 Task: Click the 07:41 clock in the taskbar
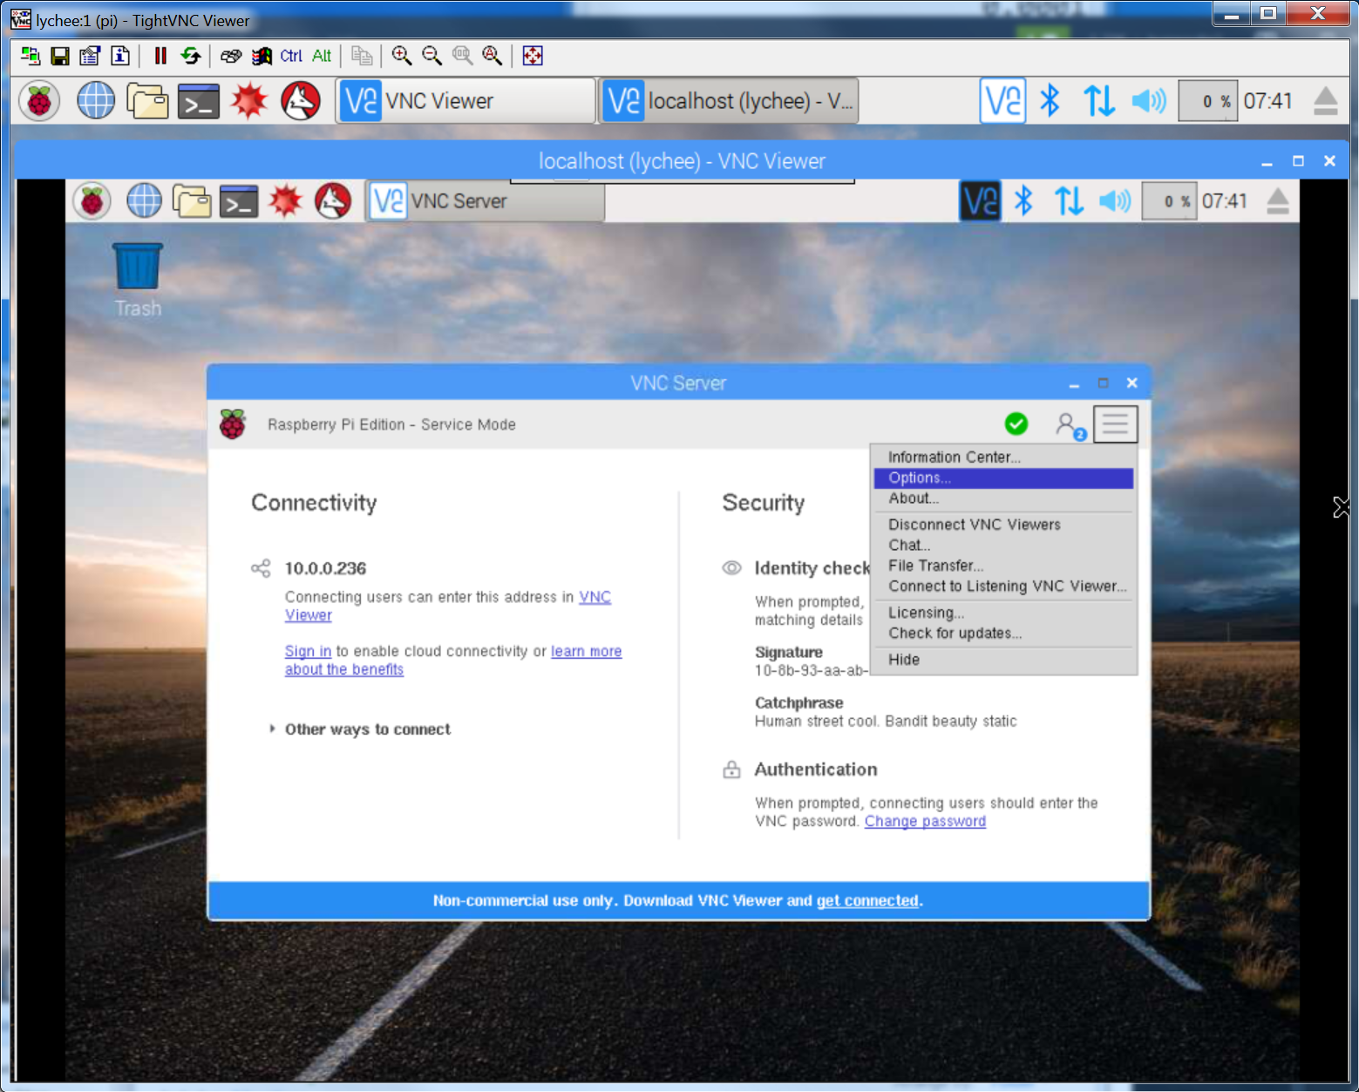(1268, 100)
